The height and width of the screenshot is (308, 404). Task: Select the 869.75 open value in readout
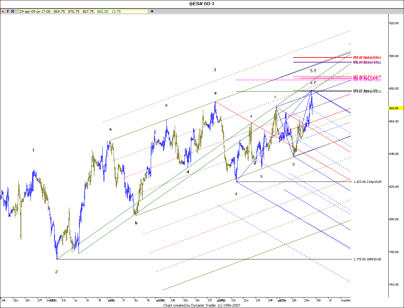[59, 11]
